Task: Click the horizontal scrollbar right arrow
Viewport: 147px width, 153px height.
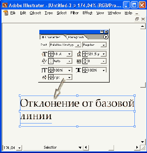Action: click(137, 147)
